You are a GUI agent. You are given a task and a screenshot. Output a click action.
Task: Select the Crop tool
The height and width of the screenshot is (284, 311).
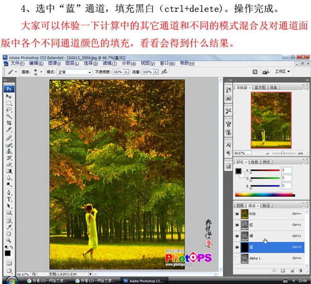9,123
